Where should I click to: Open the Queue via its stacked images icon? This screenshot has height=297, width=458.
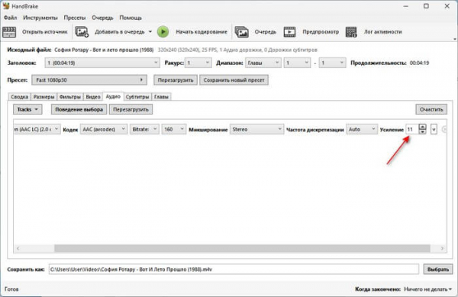click(x=242, y=32)
